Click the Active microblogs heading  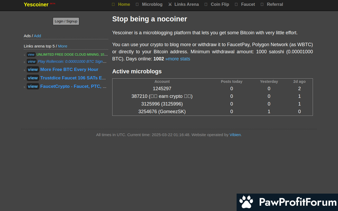(137, 71)
